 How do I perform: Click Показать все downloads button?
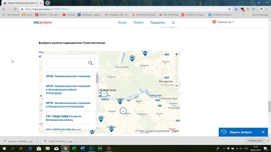coord(255,141)
